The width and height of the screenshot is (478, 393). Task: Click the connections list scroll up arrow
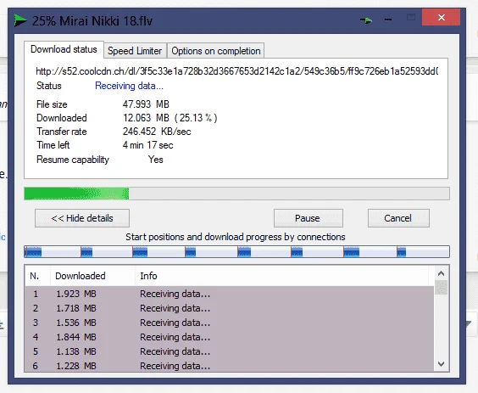[441, 273]
